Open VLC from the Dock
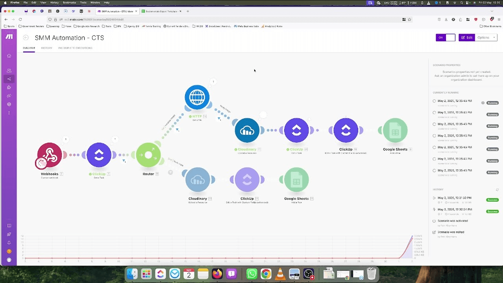Viewport: 503px width, 283px height. [x=280, y=274]
